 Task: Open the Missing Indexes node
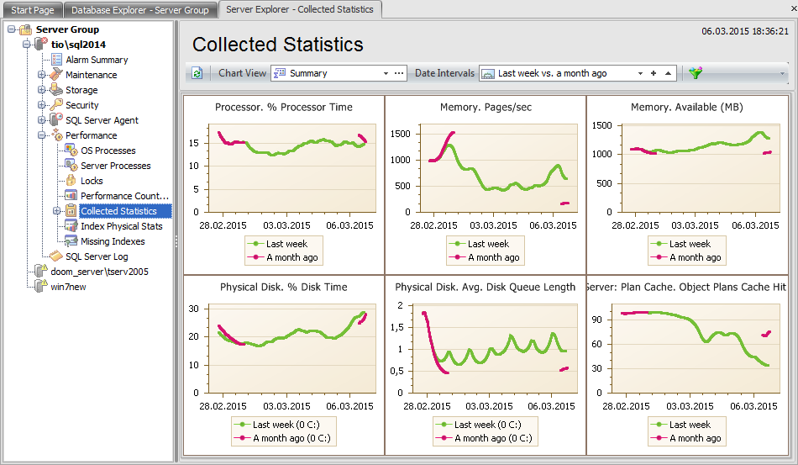pyautogui.click(x=112, y=241)
